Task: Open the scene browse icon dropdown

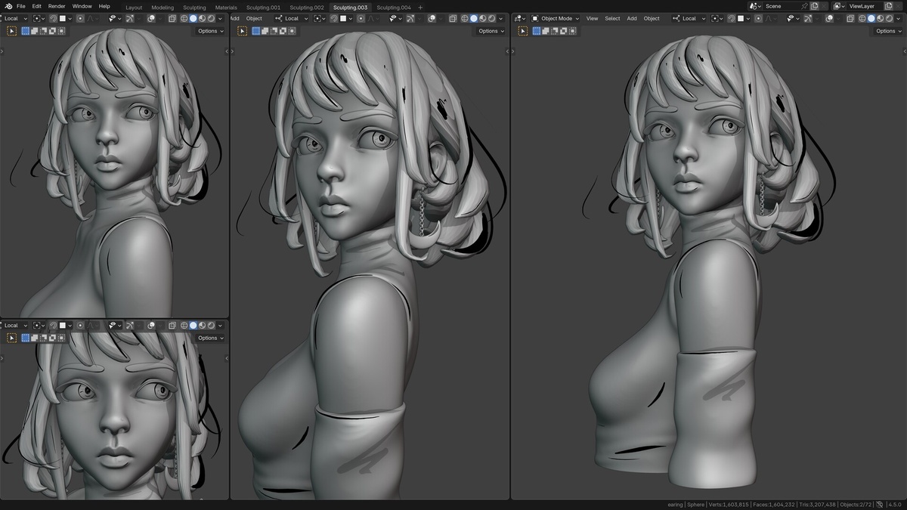Action: coord(755,6)
